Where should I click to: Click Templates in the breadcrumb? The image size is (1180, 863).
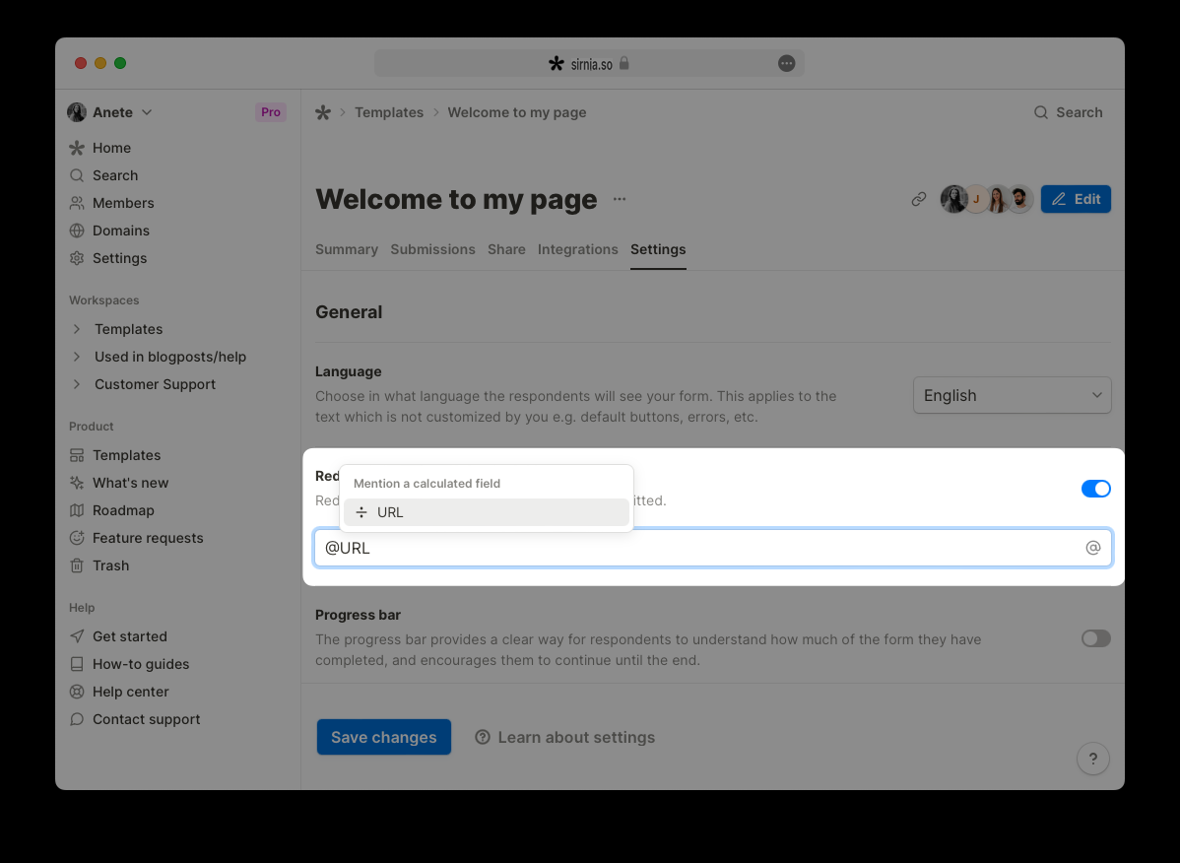pyautogui.click(x=389, y=113)
